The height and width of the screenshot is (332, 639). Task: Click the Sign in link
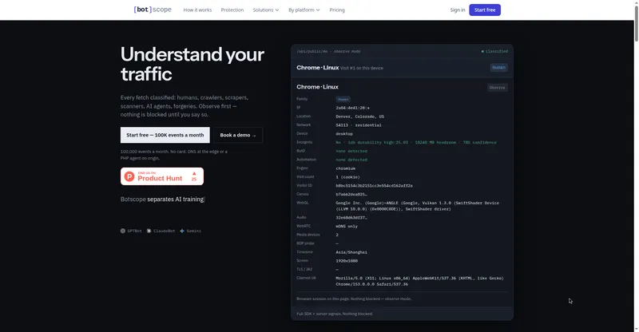coord(457,10)
